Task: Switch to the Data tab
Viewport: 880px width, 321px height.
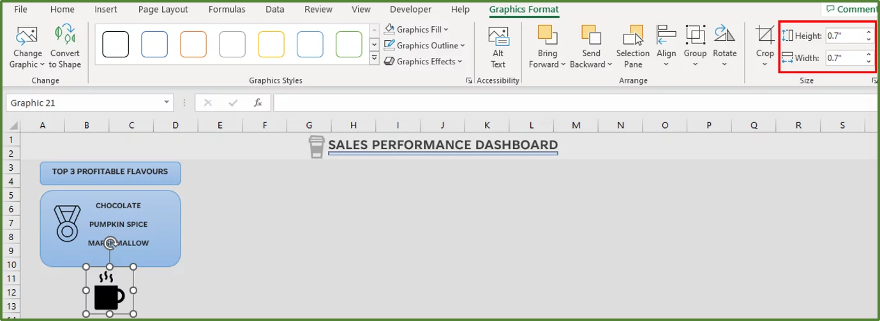Action: click(x=275, y=9)
